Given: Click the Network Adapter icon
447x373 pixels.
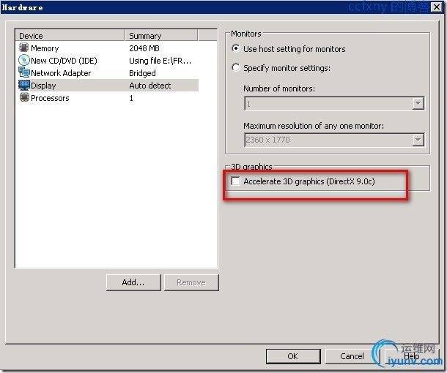Looking at the screenshot, I should pos(24,72).
